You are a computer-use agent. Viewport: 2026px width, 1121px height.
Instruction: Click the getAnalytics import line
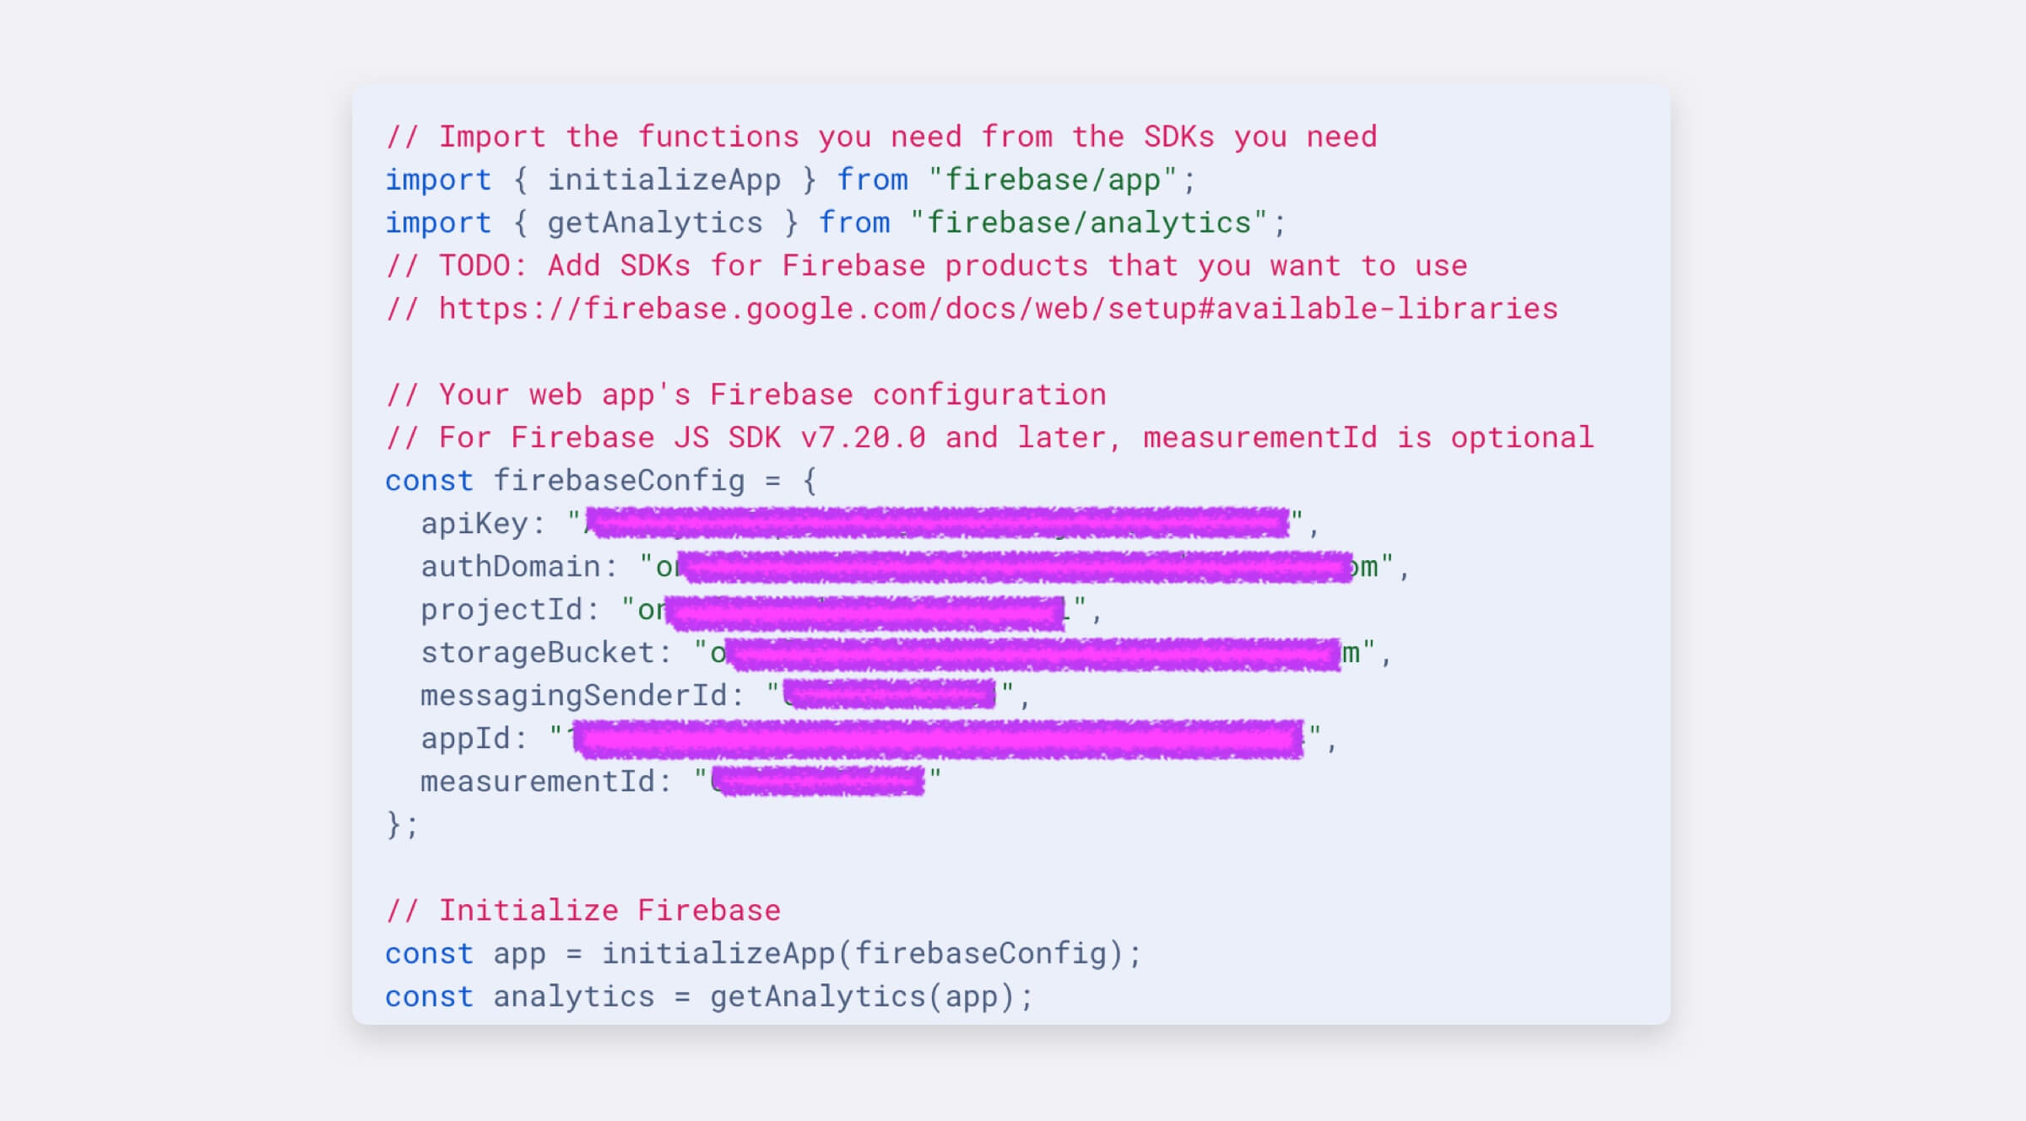832,222
